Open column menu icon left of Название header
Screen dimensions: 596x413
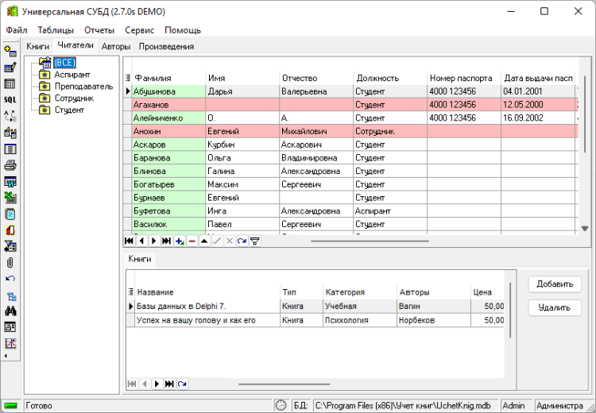[131, 291]
